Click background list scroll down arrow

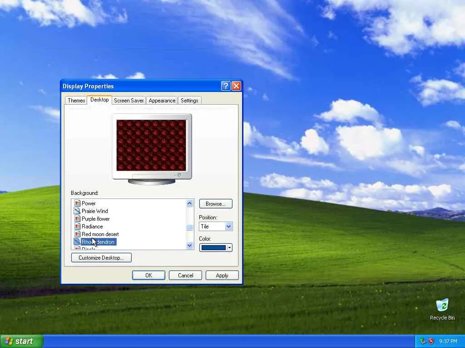pyautogui.click(x=190, y=245)
